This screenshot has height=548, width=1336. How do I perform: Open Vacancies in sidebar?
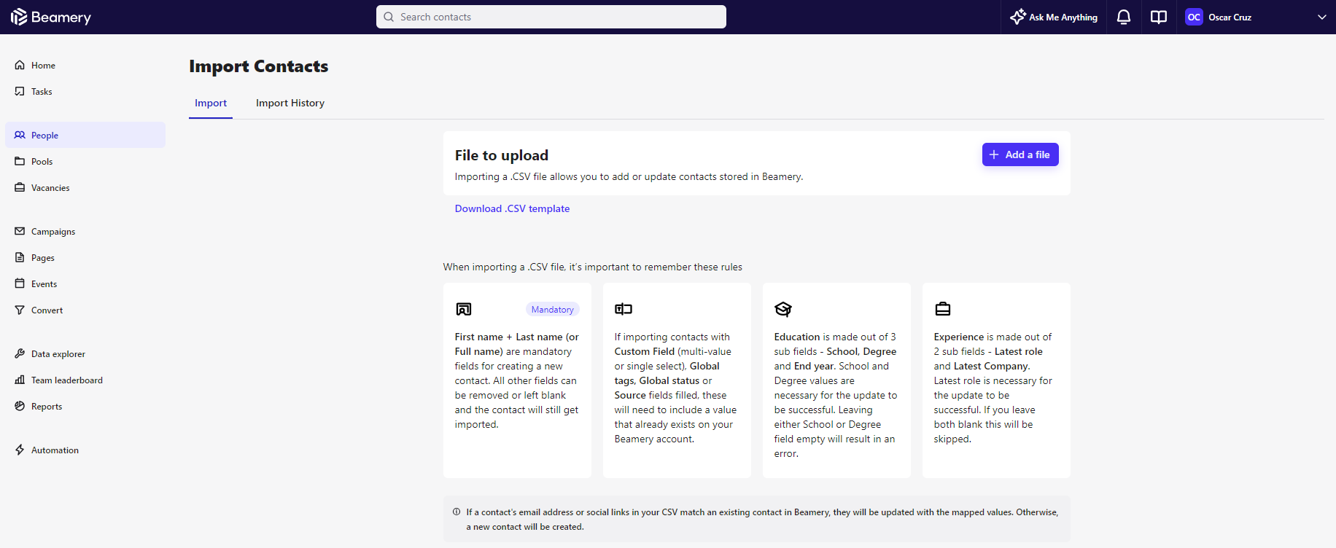coord(85,187)
